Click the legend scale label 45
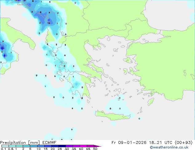Image resolution: width=195 pixels, height=150 pixels. click(x=88, y=149)
